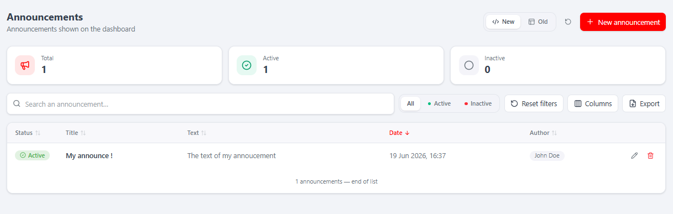Viewport: 673px width, 214px height.
Task: Filter by Inactive announcements
Action: pyautogui.click(x=478, y=103)
